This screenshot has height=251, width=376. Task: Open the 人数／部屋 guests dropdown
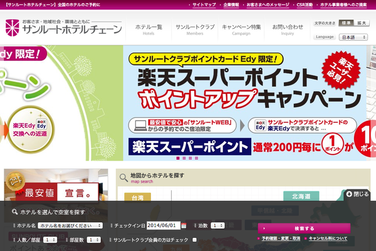click(x=50, y=240)
